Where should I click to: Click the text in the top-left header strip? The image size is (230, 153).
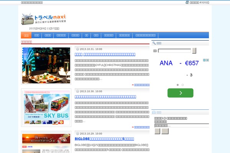32,3
